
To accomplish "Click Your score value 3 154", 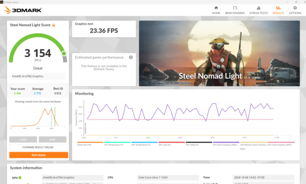I will point(17,93).
